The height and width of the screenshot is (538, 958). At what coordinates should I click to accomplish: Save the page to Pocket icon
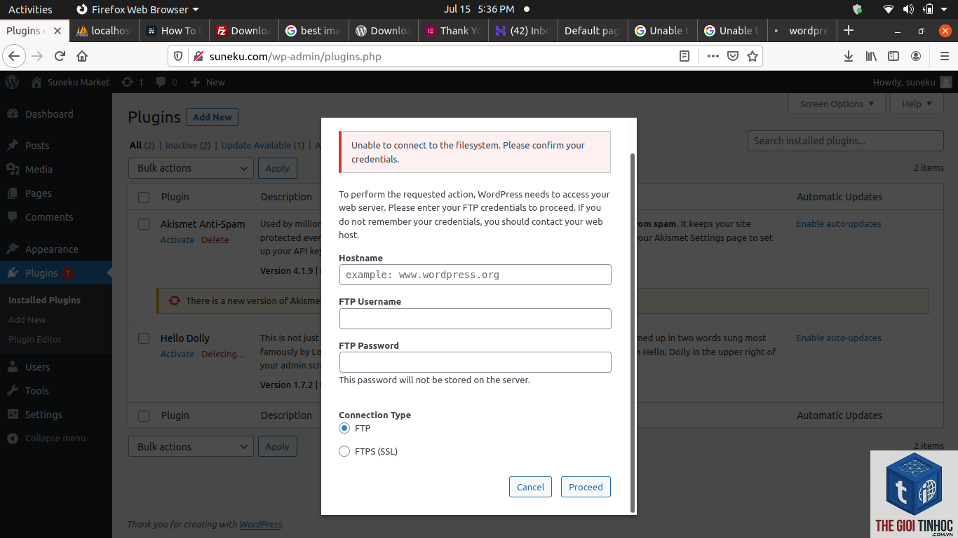(733, 56)
